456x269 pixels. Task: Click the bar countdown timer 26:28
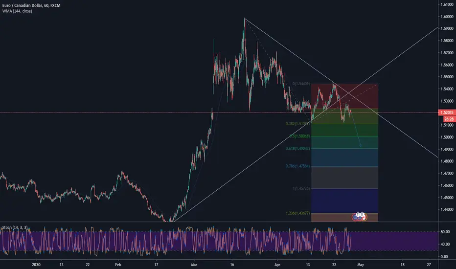point(449,119)
